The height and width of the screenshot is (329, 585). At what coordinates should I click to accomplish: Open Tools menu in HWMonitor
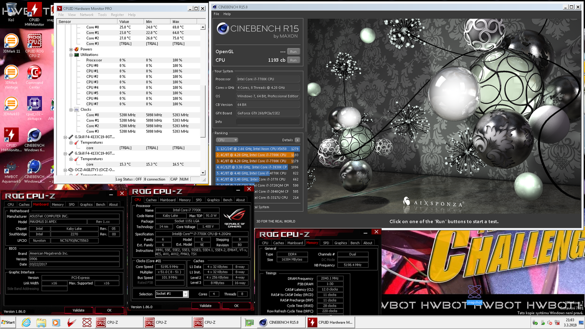[x=102, y=15]
